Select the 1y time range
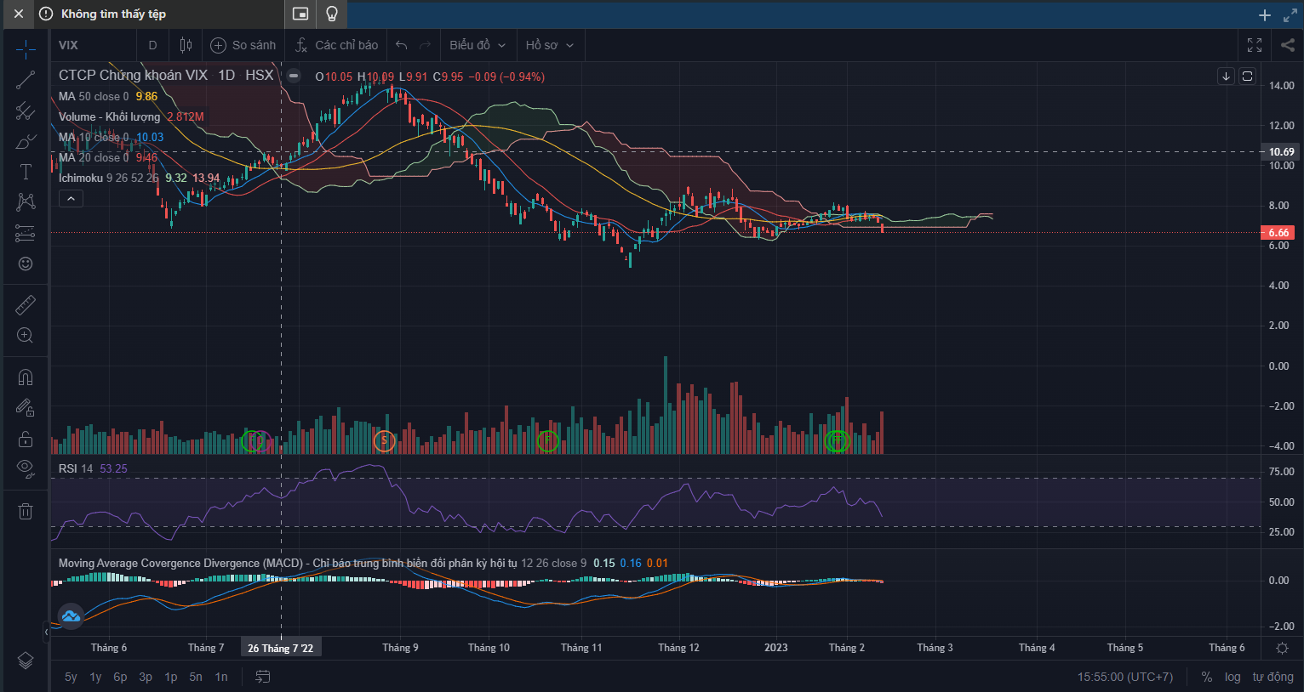This screenshot has height=692, width=1304. point(95,677)
